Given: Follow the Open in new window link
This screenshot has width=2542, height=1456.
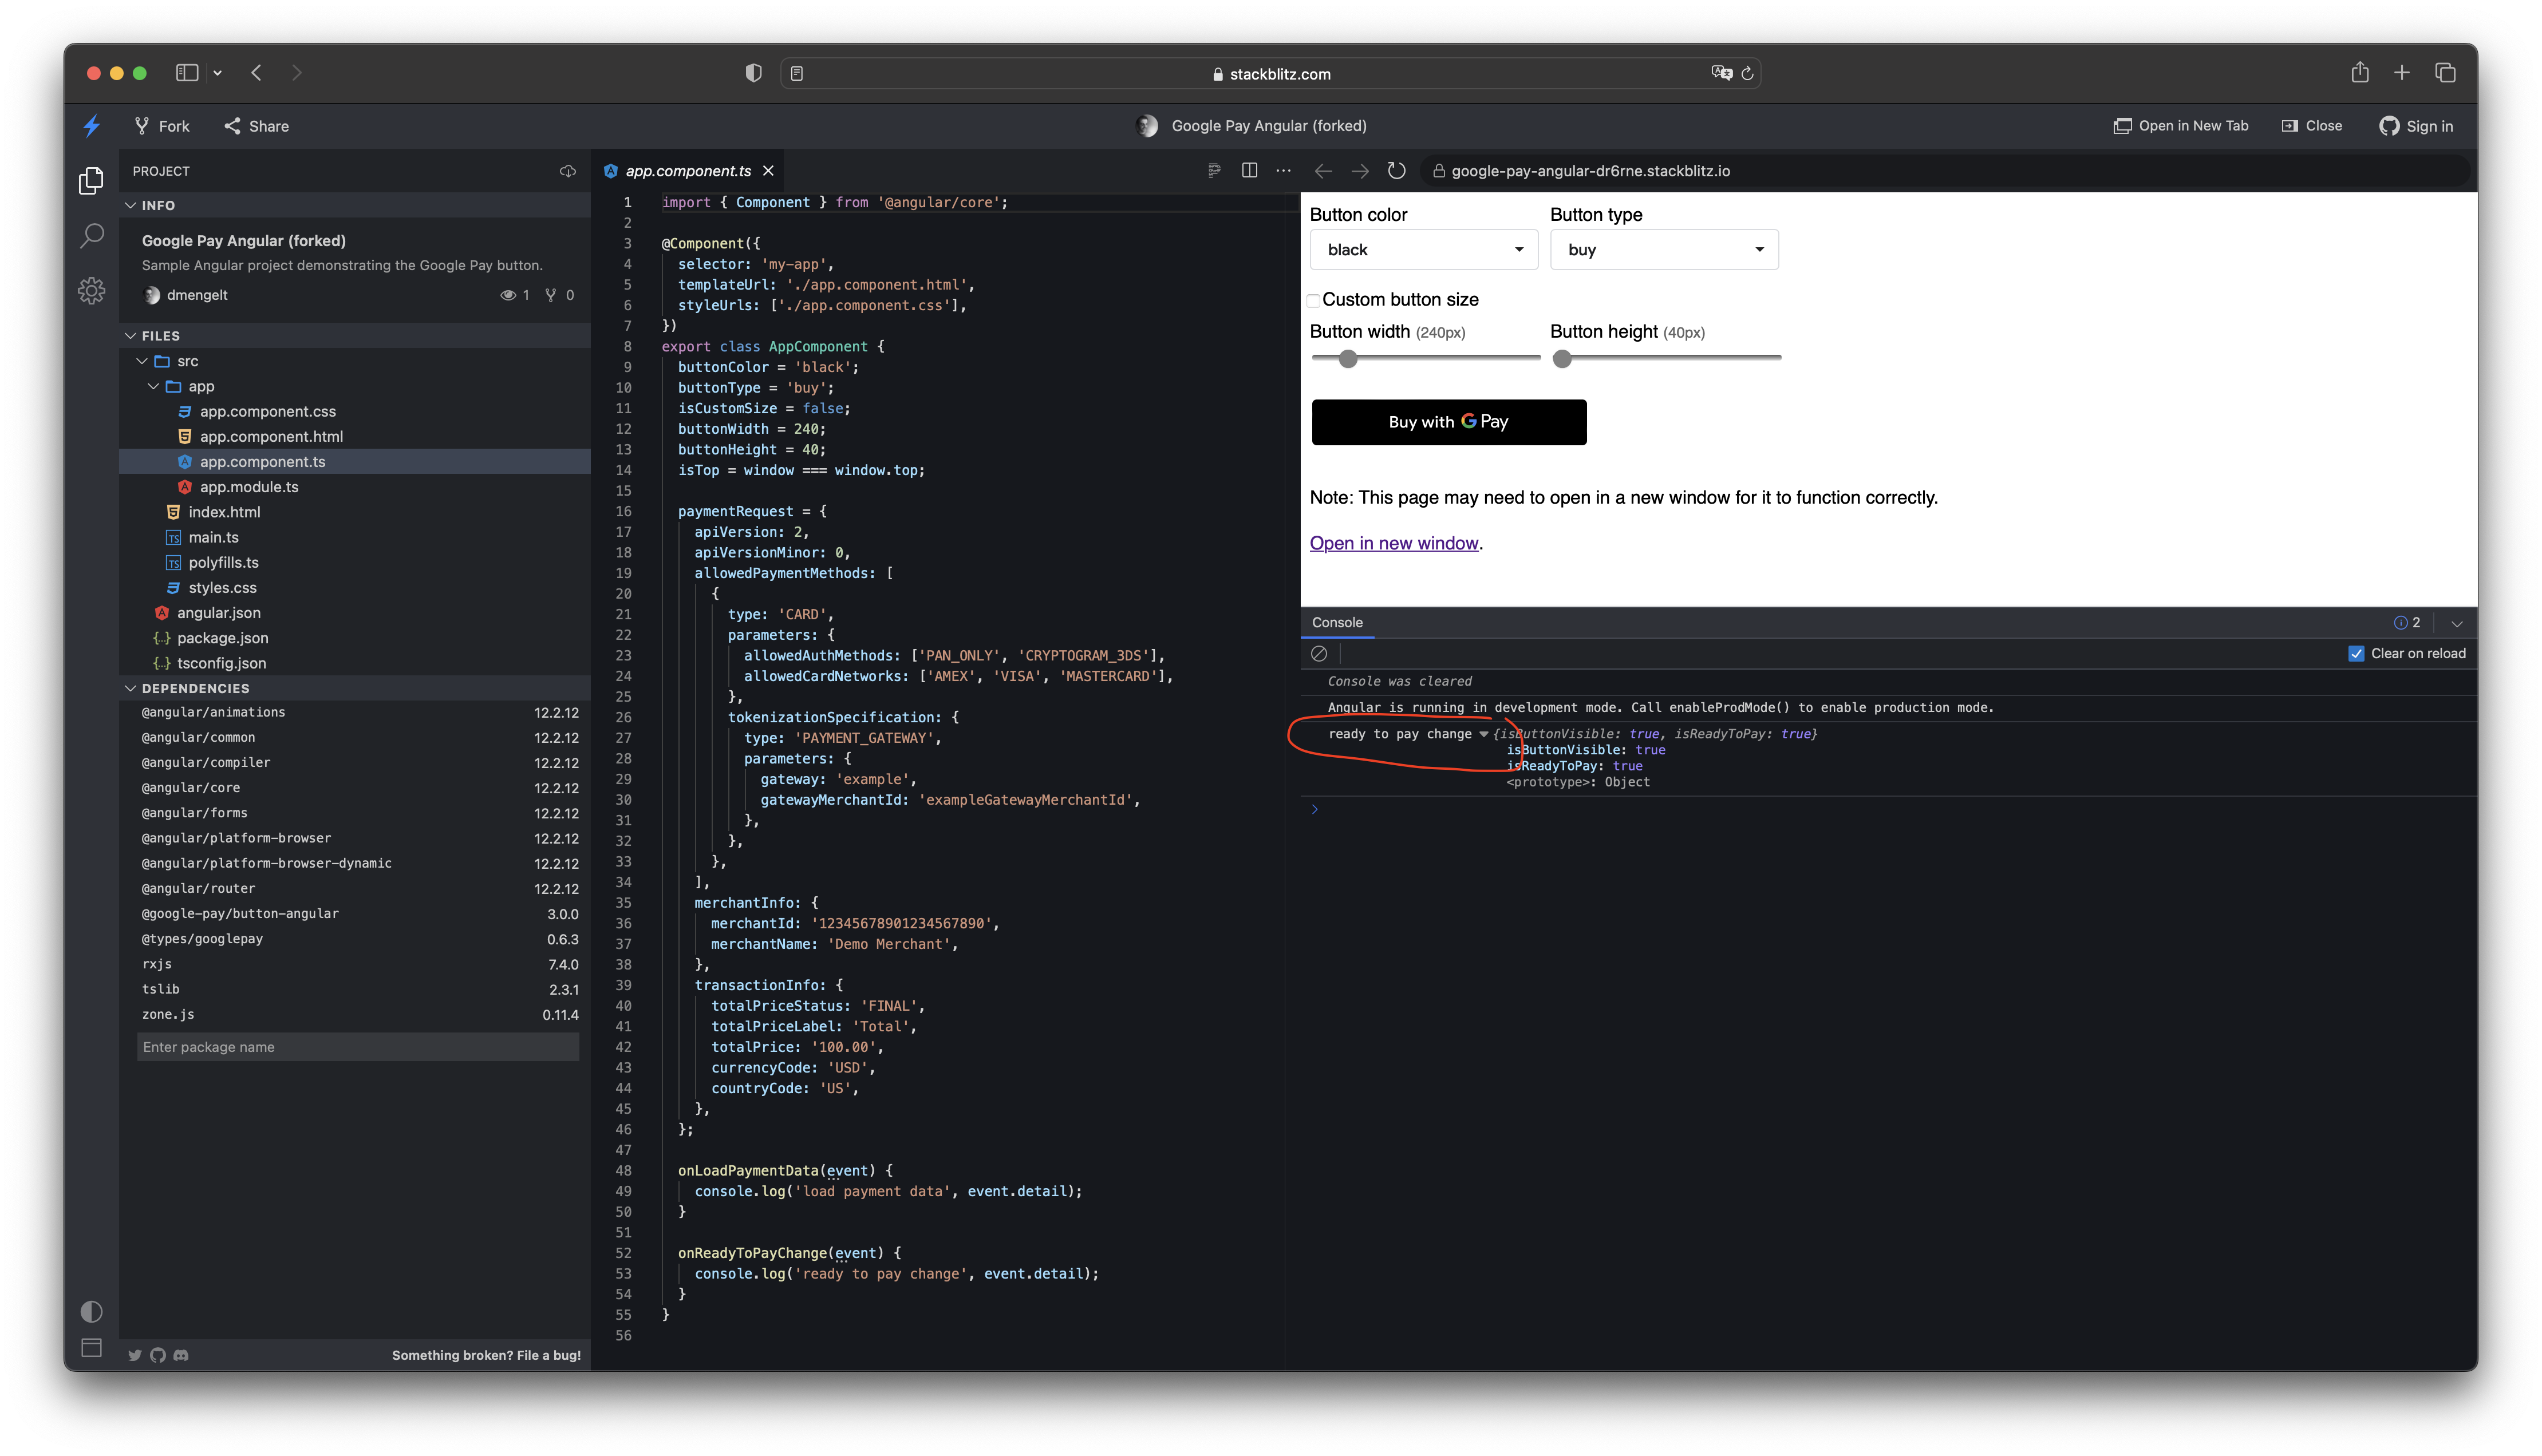Looking at the screenshot, I should click(x=1393, y=543).
